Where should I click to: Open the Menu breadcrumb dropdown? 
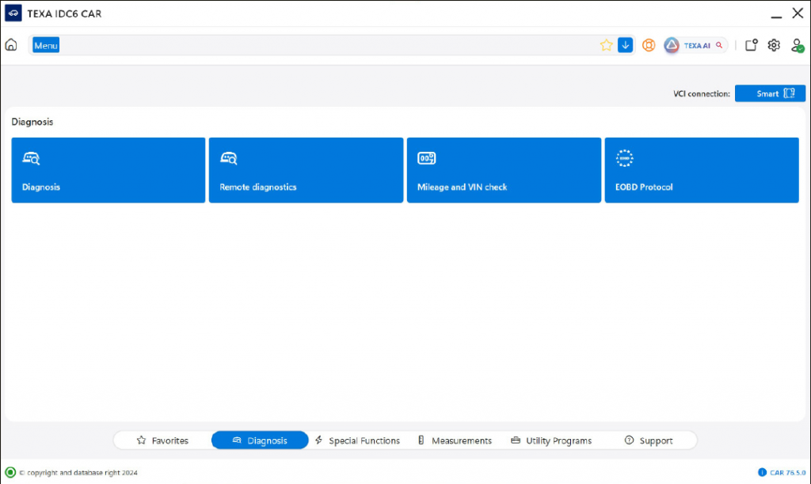pyautogui.click(x=45, y=45)
